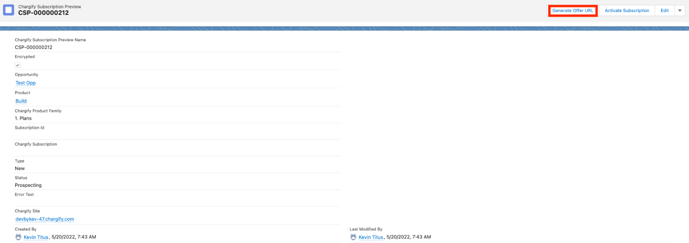Expand the more actions dropdown arrow
The image size is (689, 243).
[x=680, y=11]
